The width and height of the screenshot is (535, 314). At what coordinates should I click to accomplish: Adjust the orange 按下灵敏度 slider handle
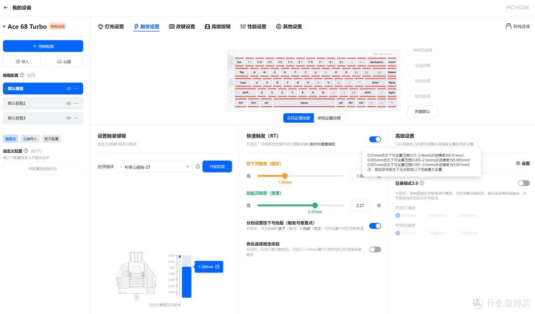(285, 176)
